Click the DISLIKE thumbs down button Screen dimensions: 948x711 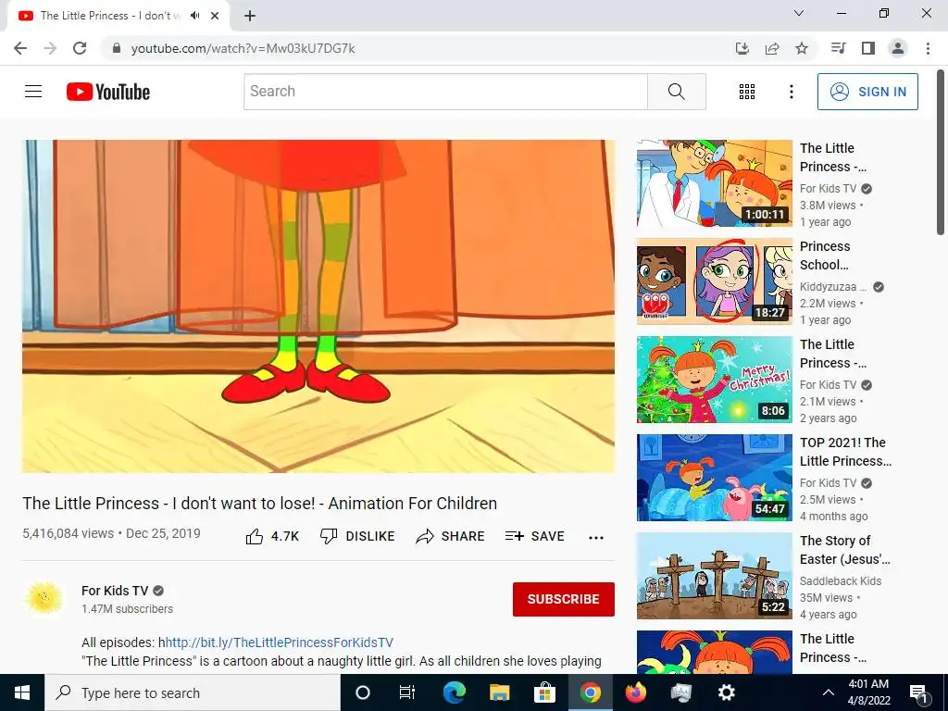point(357,536)
